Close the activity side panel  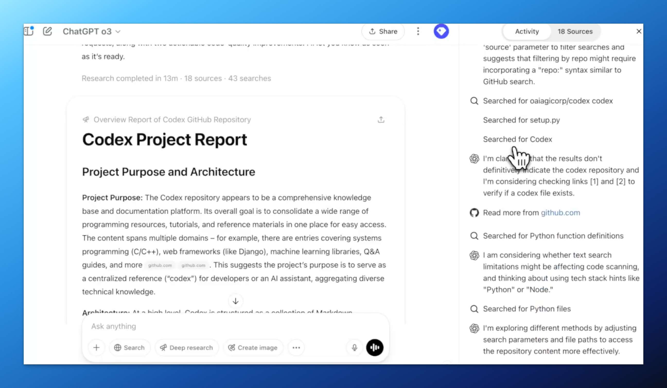click(639, 31)
